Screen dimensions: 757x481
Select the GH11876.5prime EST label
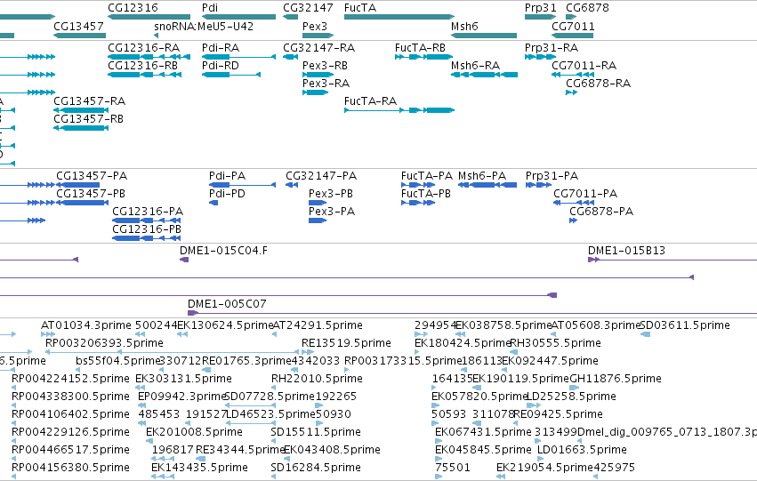coord(616,378)
